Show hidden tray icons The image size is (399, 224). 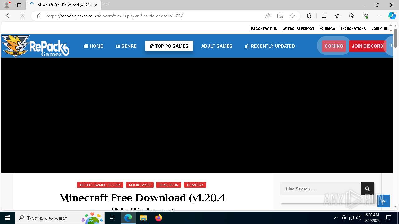(x=336, y=218)
